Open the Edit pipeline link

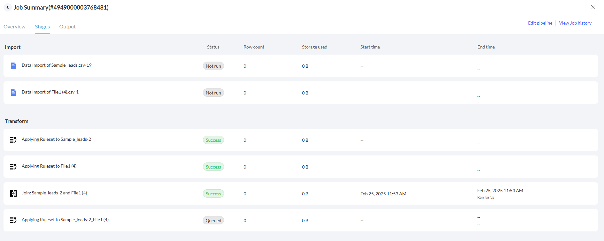[x=540, y=23]
